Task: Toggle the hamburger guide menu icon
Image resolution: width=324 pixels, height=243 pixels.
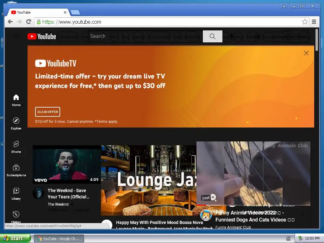Action: pos(16,36)
